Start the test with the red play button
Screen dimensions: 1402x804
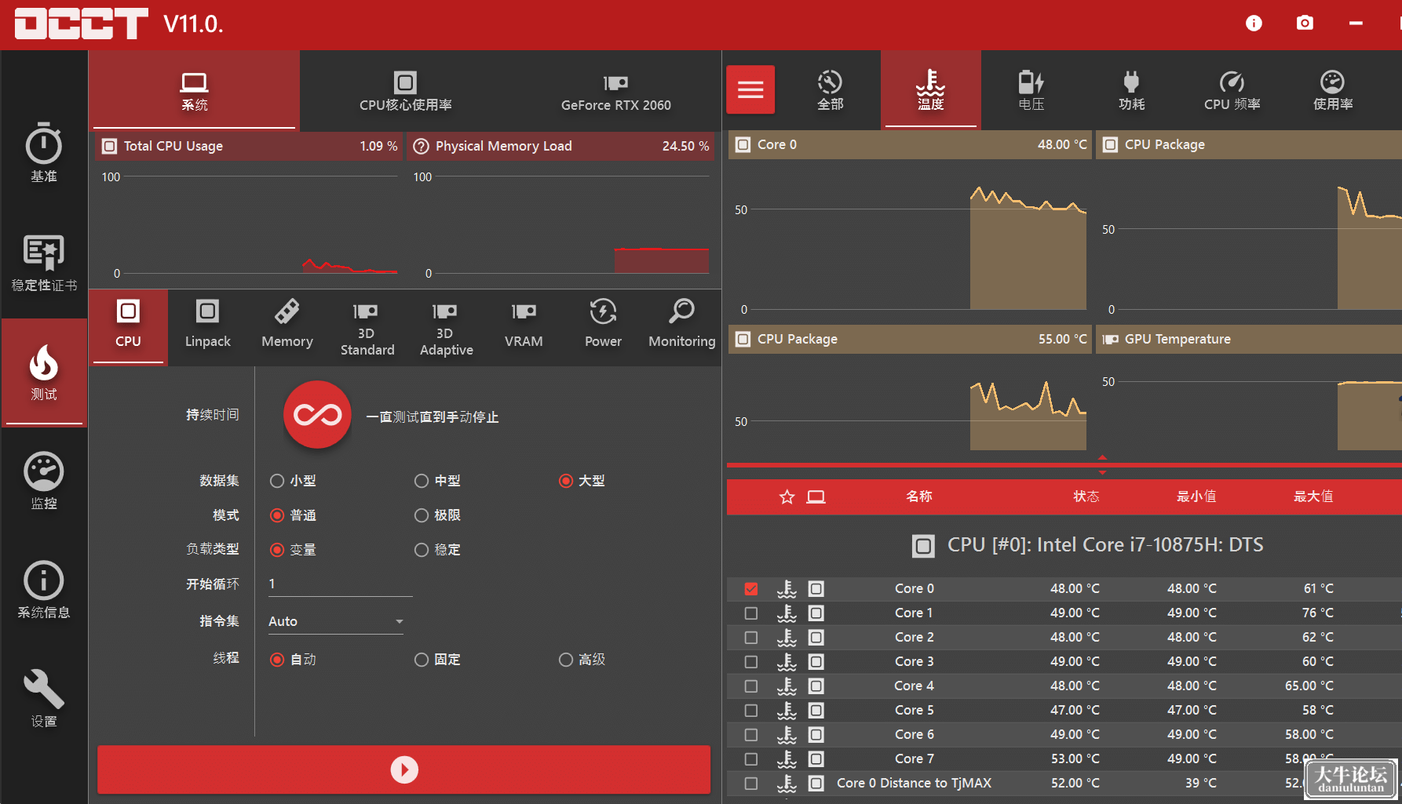pos(404,769)
